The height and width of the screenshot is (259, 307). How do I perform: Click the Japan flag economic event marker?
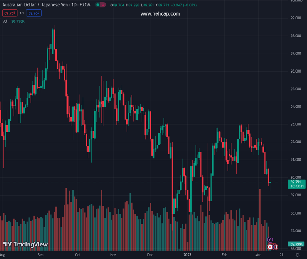click(x=270, y=247)
